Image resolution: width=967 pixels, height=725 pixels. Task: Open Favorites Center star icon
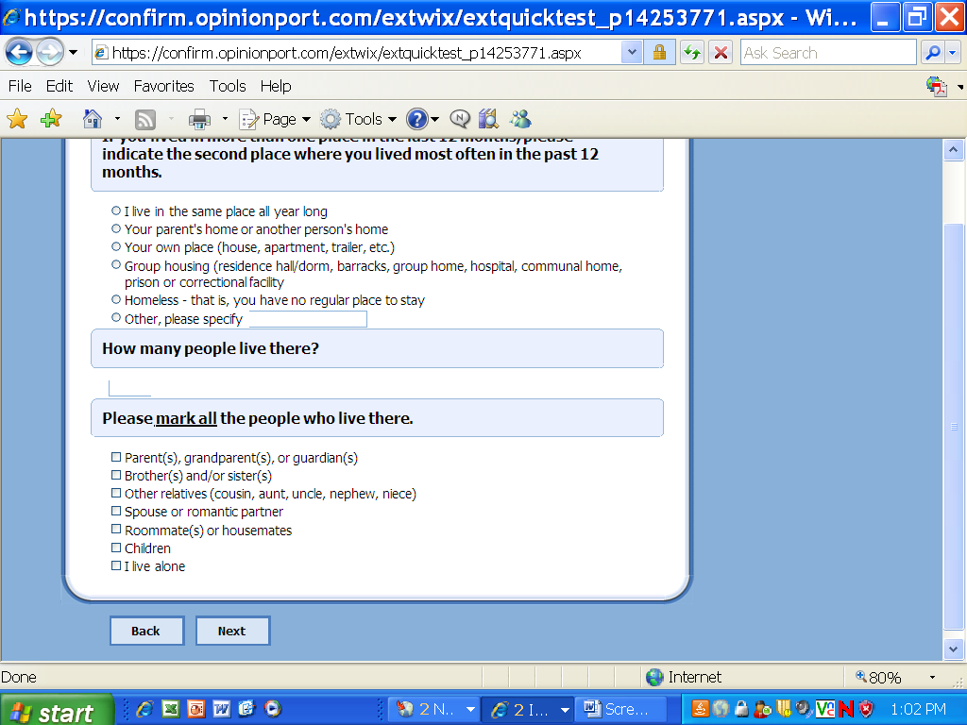(x=17, y=119)
